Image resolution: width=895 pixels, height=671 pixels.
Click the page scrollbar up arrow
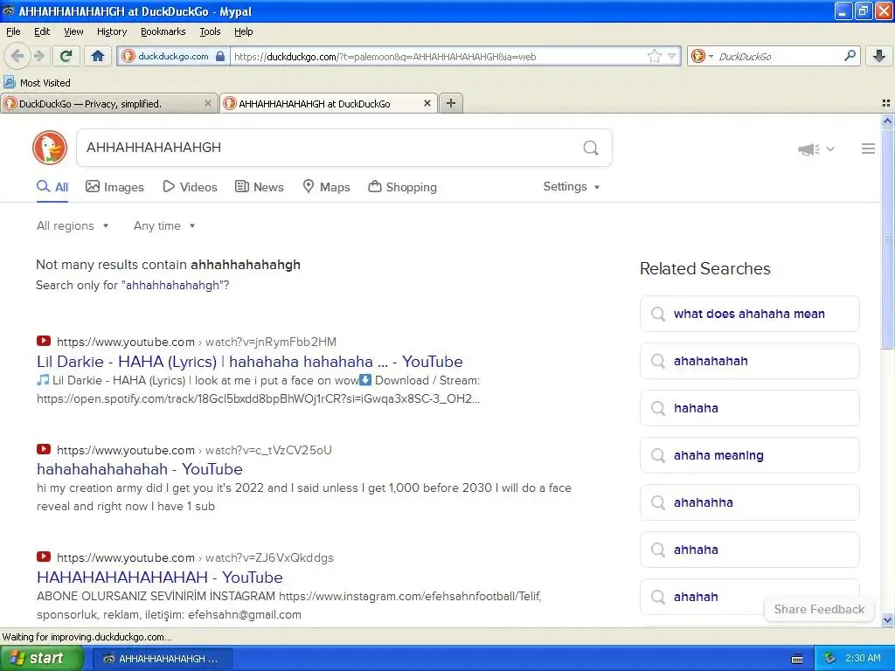(x=888, y=121)
